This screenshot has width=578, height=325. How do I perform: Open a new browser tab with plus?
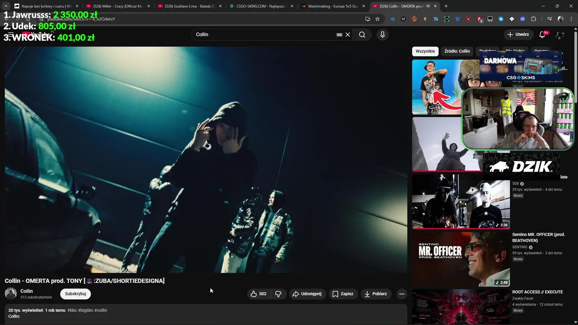(x=446, y=6)
